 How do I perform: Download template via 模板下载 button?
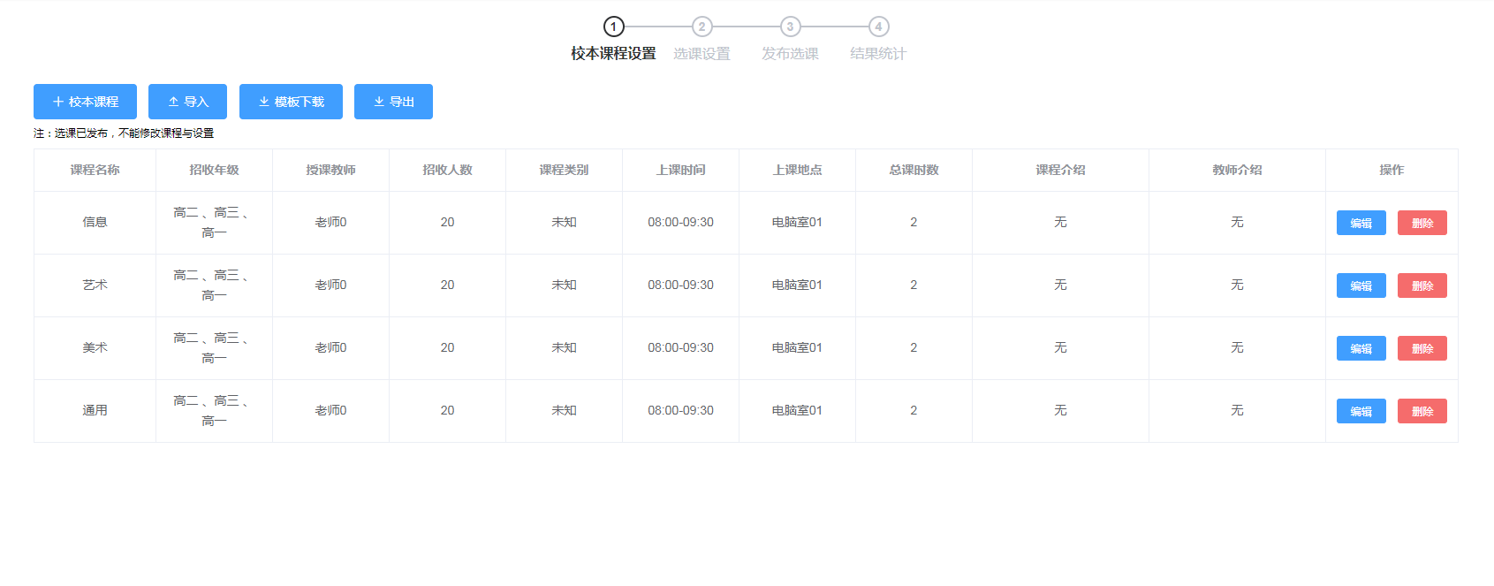pyautogui.click(x=291, y=102)
